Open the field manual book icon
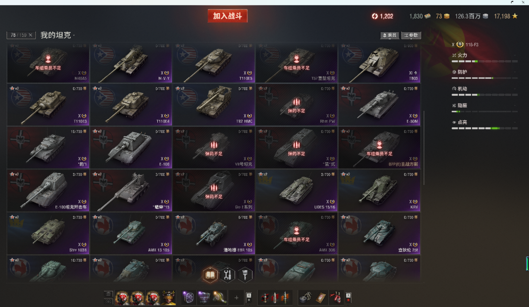Image resolution: width=529 pixels, height=307 pixels. coord(210,275)
